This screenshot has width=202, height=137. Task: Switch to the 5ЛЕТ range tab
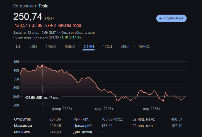tap(125, 46)
